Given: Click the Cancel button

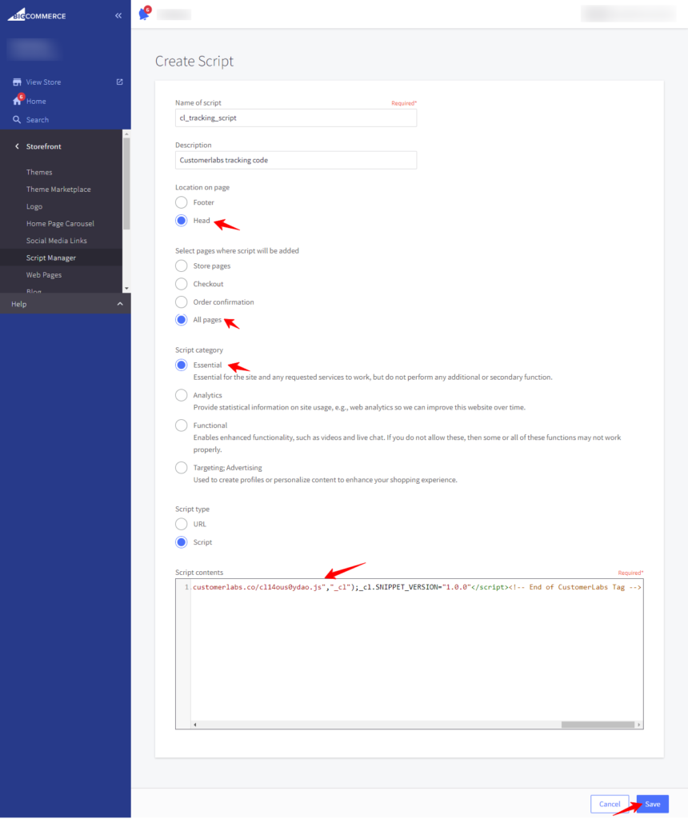Looking at the screenshot, I should (x=610, y=804).
